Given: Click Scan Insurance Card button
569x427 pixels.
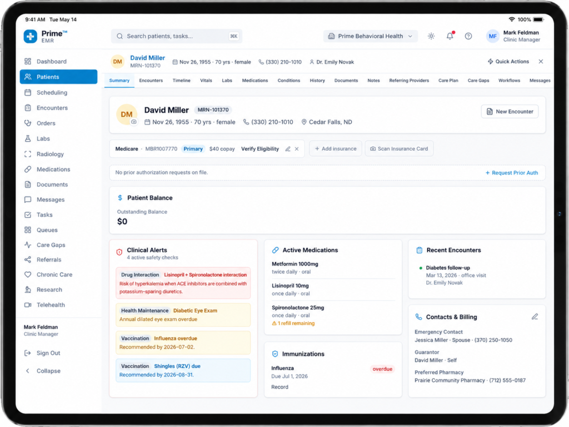Looking at the screenshot, I should coord(399,149).
